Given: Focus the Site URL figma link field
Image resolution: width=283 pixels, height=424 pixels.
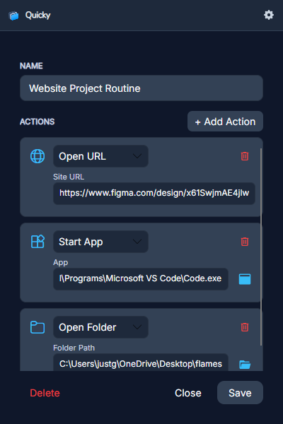Looking at the screenshot, I should (x=154, y=194).
